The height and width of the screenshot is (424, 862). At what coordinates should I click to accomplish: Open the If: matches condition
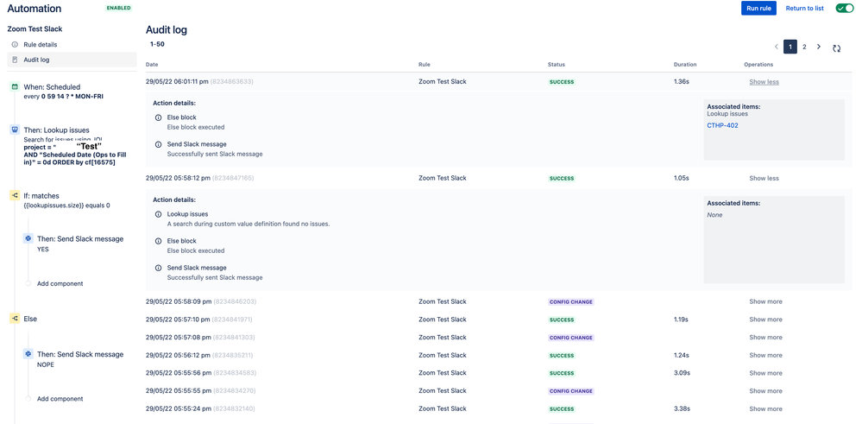41,196
